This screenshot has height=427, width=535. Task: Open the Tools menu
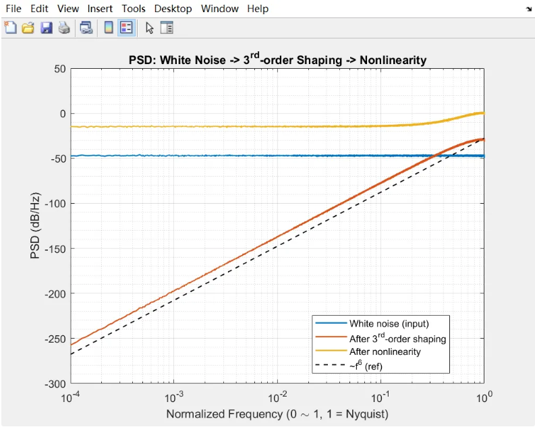[133, 9]
